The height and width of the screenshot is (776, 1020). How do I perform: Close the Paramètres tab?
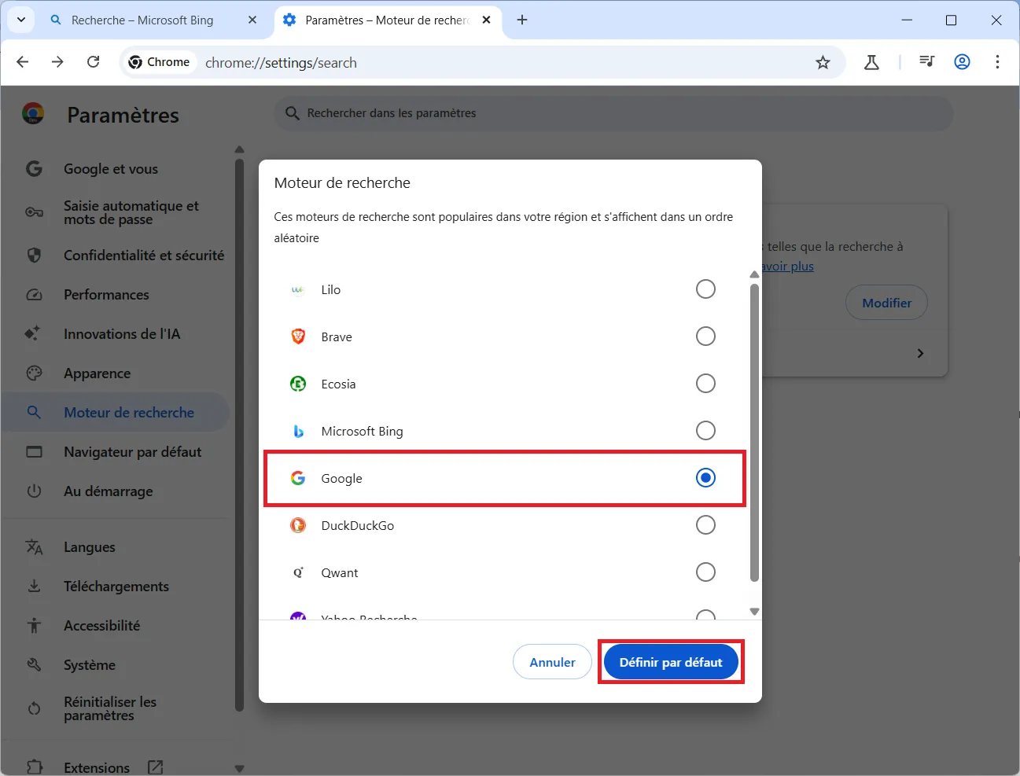pos(486,20)
